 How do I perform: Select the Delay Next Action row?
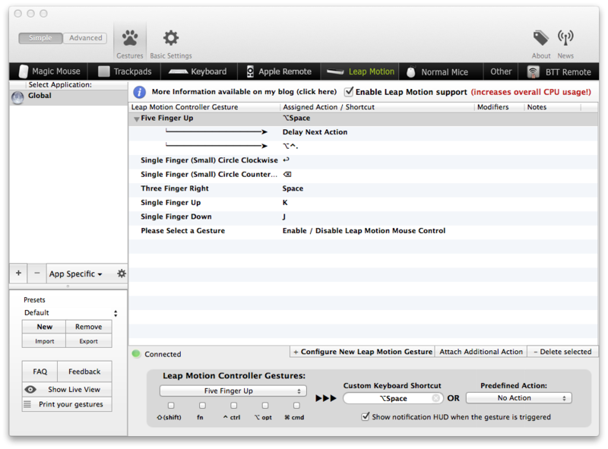click(363, 132)
